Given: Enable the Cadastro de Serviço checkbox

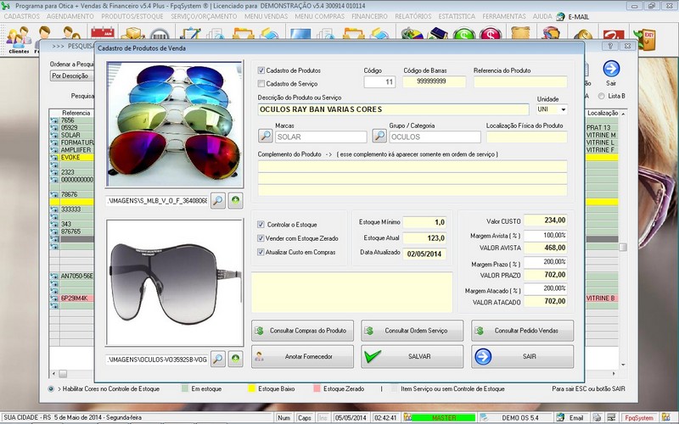Looking at the screenshot, I should pyautogui.click(x=261, y=84).
